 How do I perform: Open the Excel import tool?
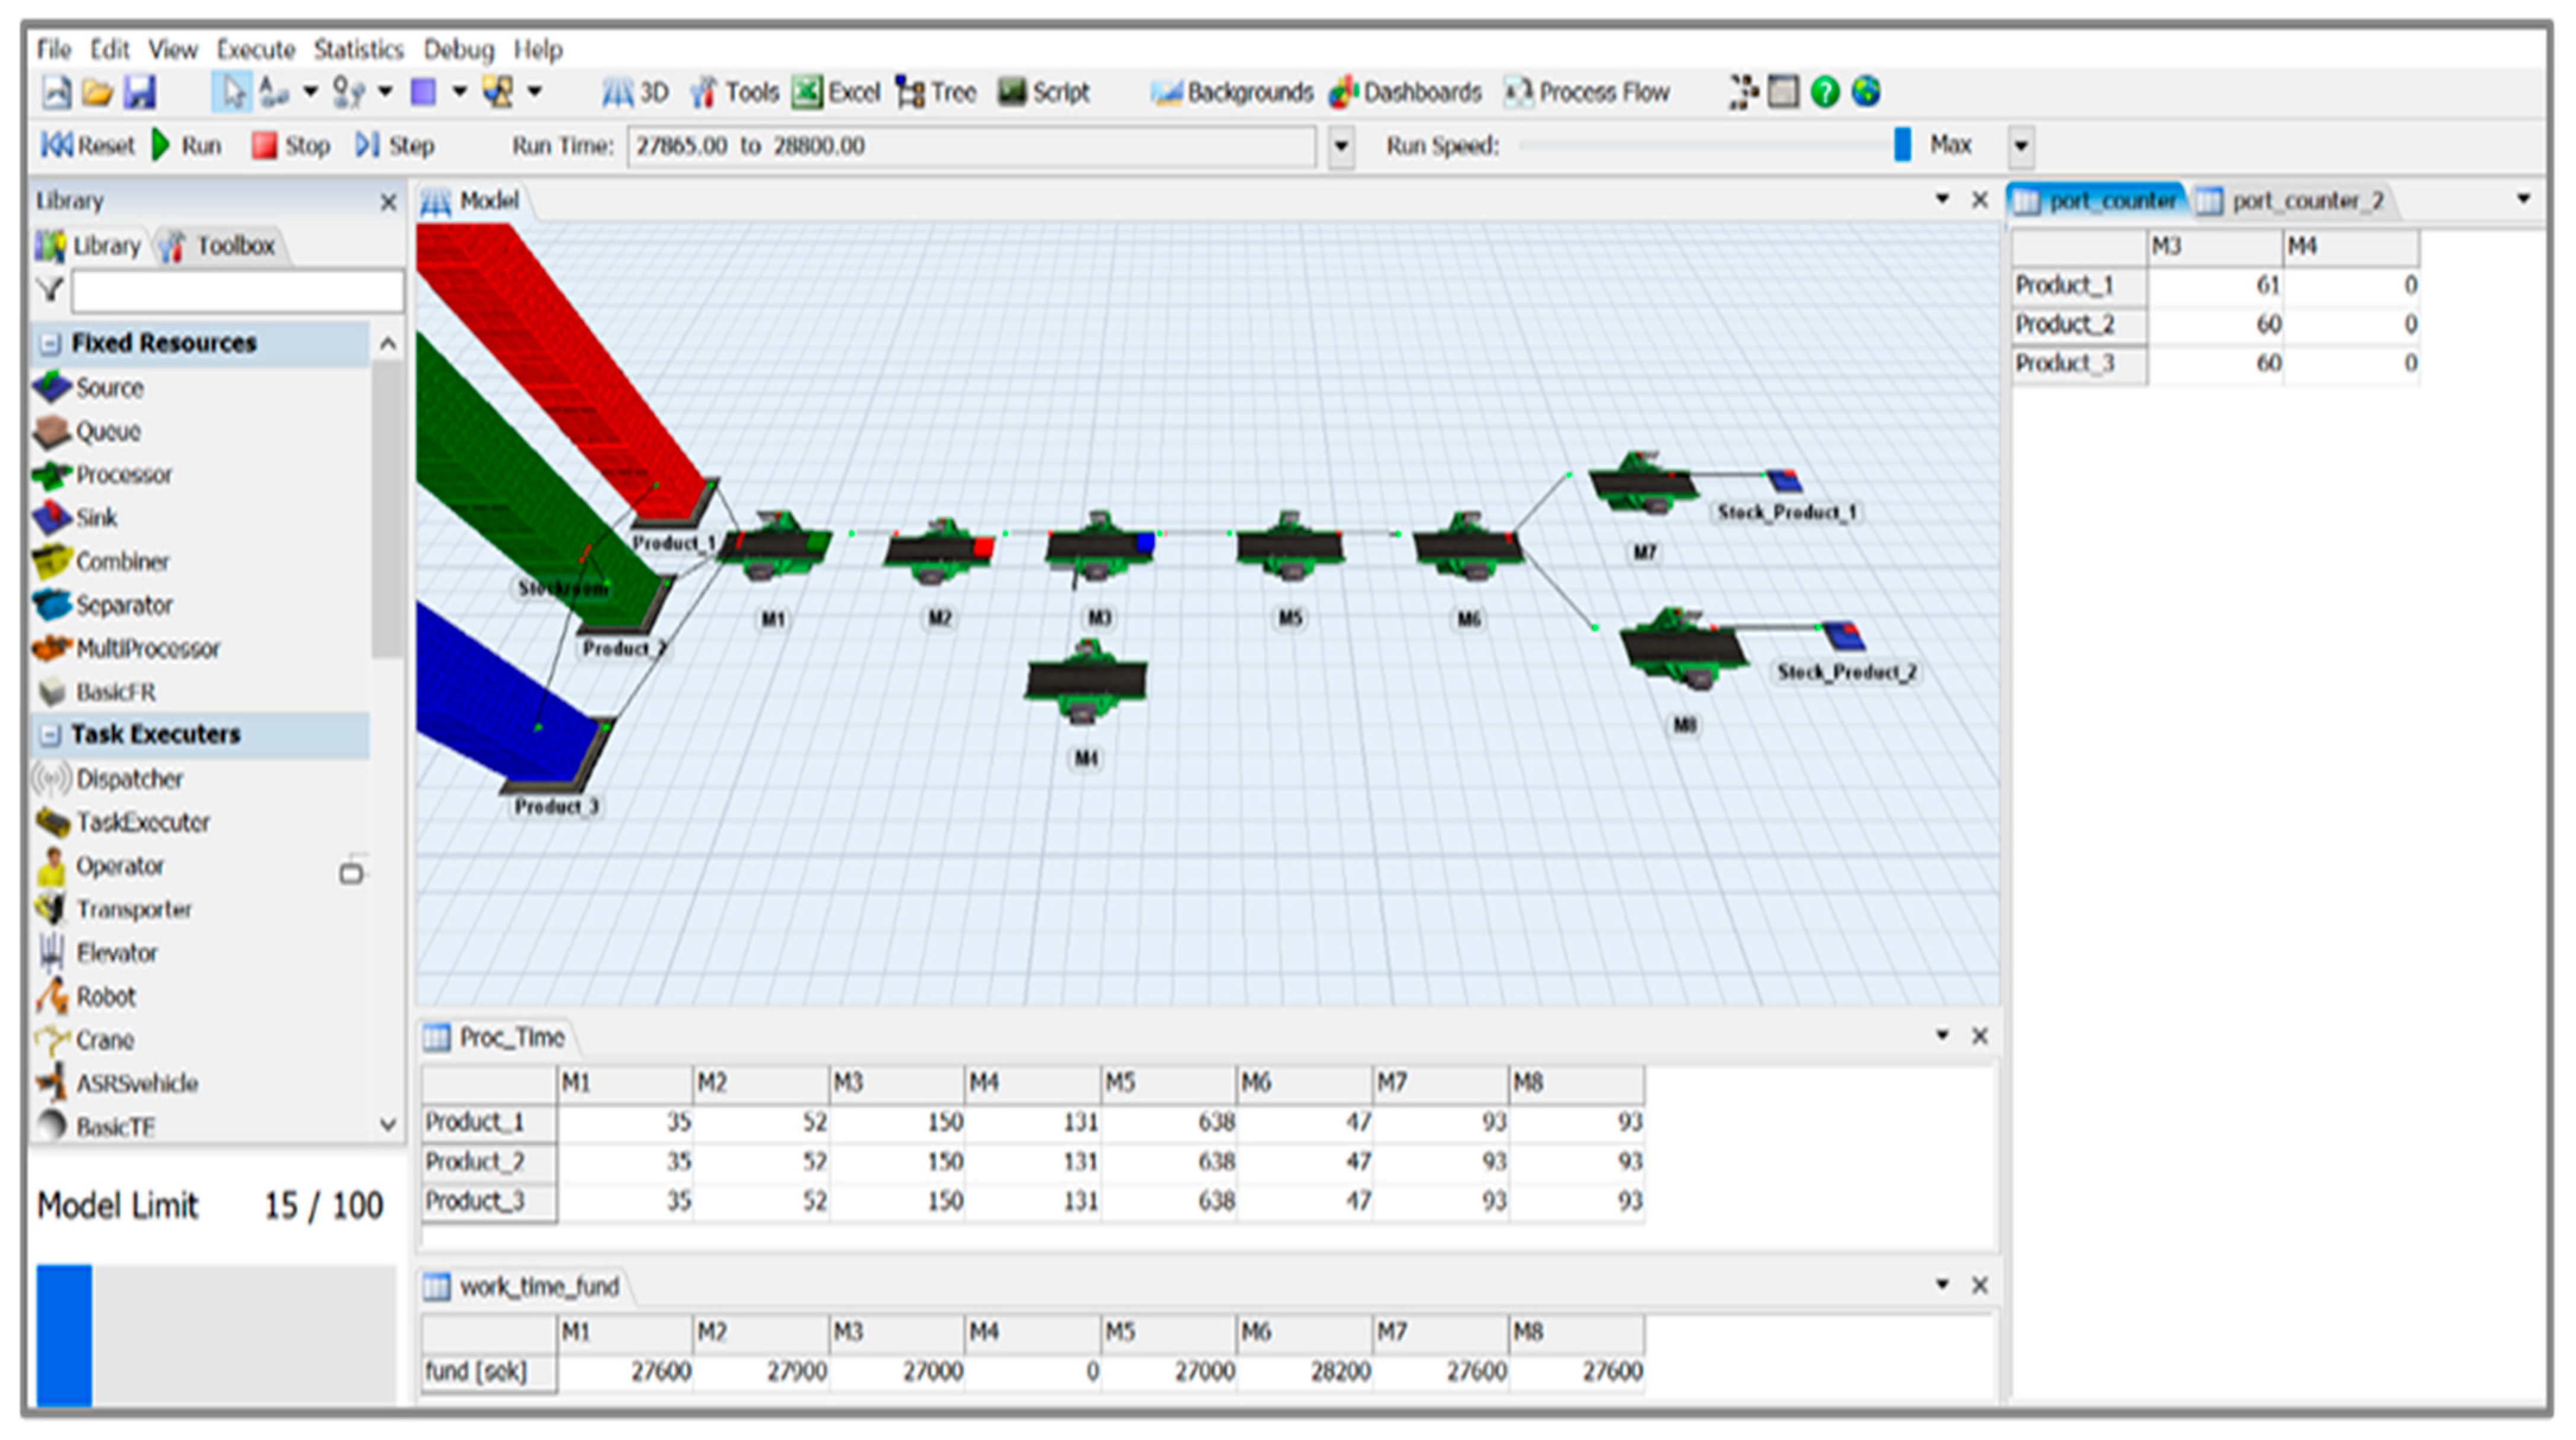tap(836, 92)
